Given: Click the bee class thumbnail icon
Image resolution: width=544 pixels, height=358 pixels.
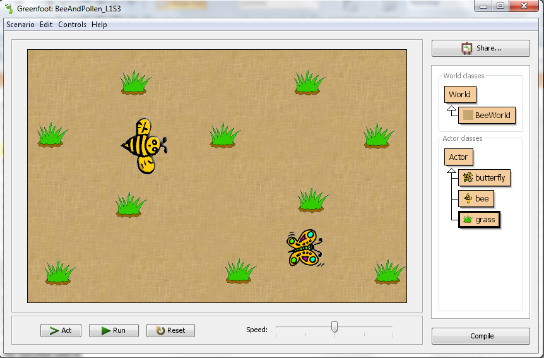Looking at the screenshot, I should [468, 199].
